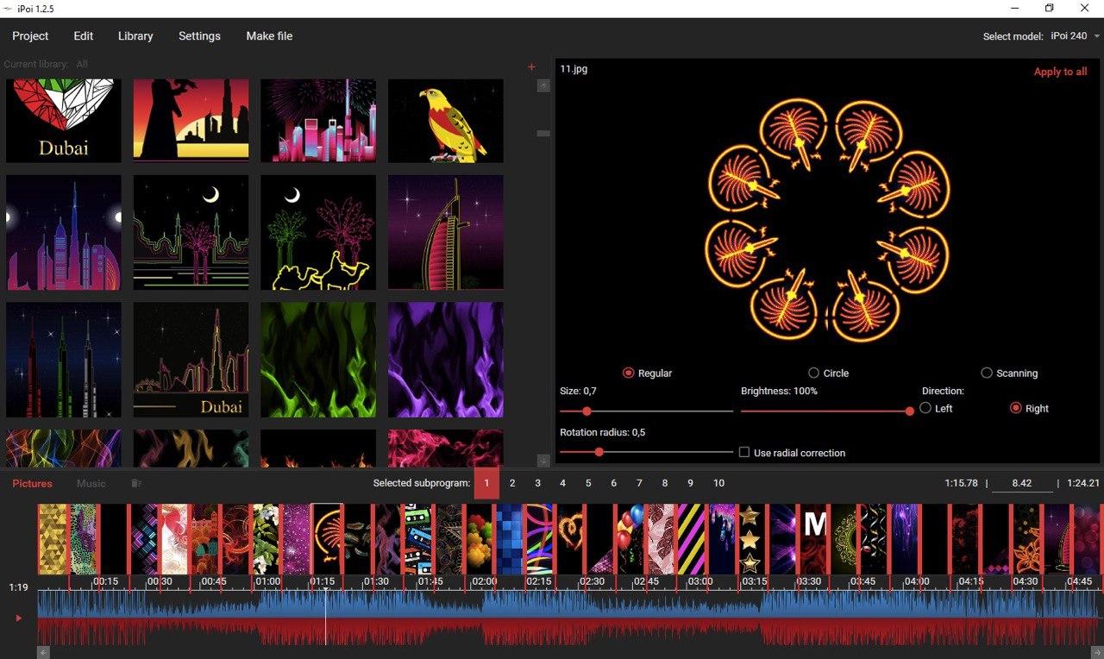Set direction to Right
This screenshot has height=659, width=1104.
click(x=1029, y=408)
